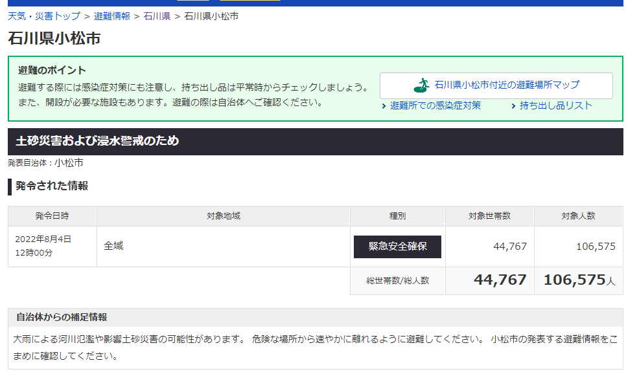This screenshot has height=387, width=626.
Task: Click people count 106,575 in data row
Action: coord(596,247)
